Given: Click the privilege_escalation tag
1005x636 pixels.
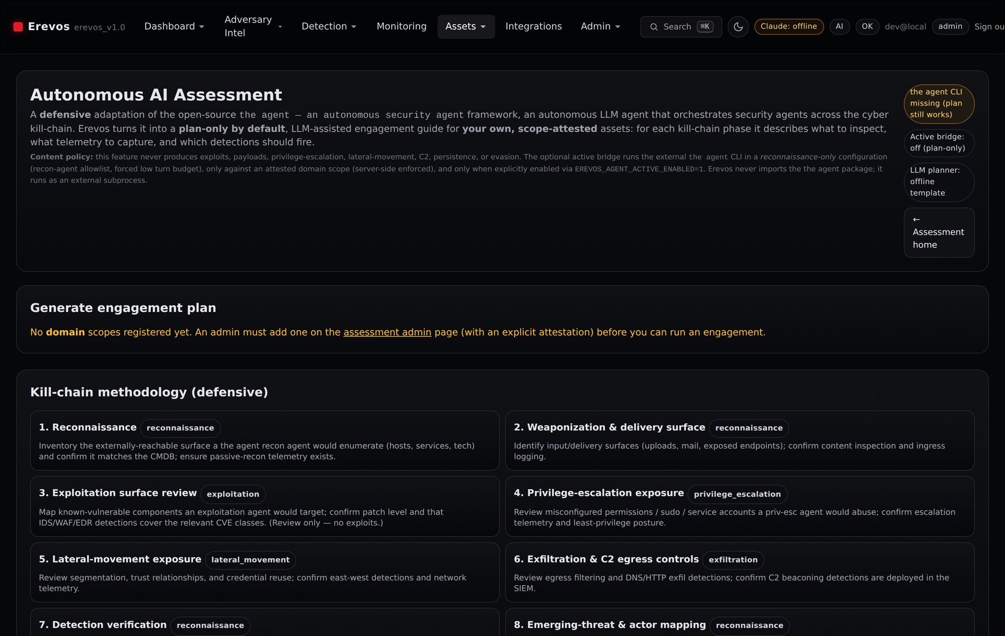Looking at the screenshot, I should coord(737,494).
